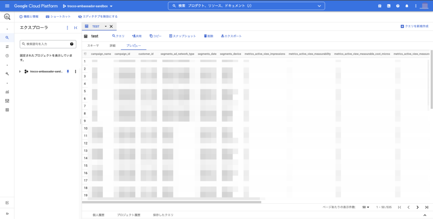
Task: Open scheduled queries clock icon in sidebar
Action: 7,56
